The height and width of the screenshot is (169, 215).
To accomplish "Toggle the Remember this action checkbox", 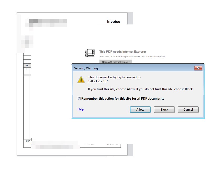I will (79, 99).
